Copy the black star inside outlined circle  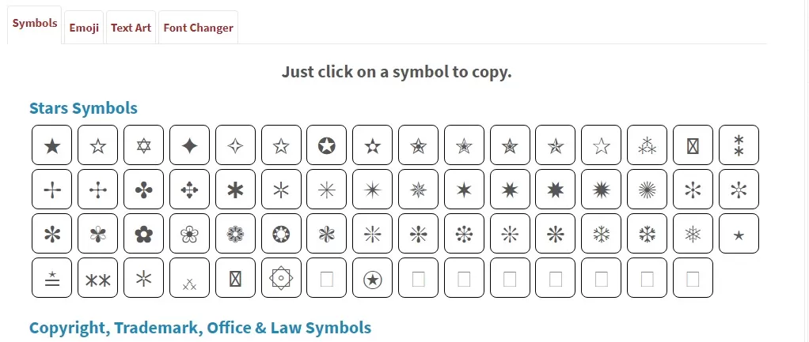tap(372, 278)
